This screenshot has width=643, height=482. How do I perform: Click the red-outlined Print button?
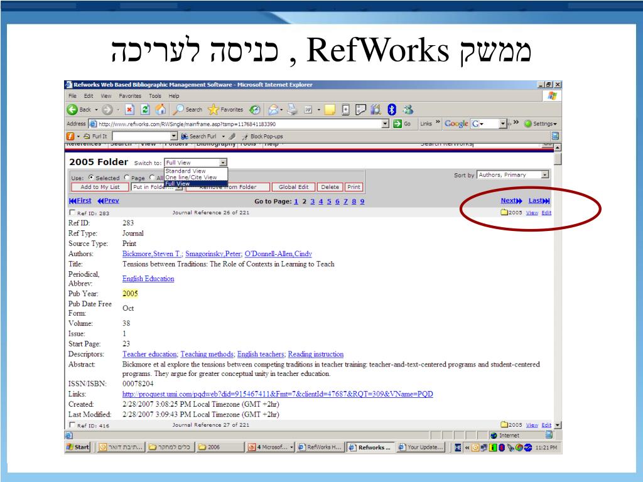[x=354, y=187]
